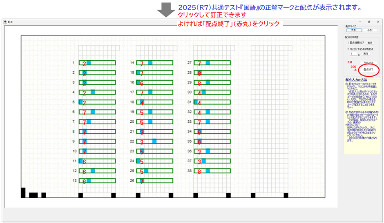Select the answer row for question 38
The image size is (384, 223).
(x=212, y=171)
